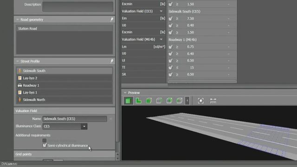Click the faint reset icon beside Name field
The image size is (297, 167).
tap(111, 119)
